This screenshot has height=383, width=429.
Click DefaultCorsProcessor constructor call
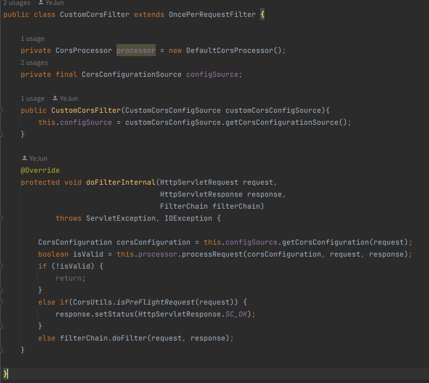[230, 50]
